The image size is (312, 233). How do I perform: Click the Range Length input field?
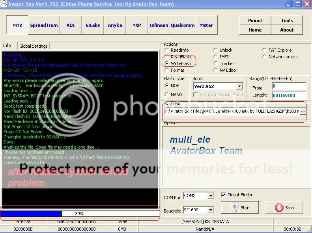coord(289,95)
